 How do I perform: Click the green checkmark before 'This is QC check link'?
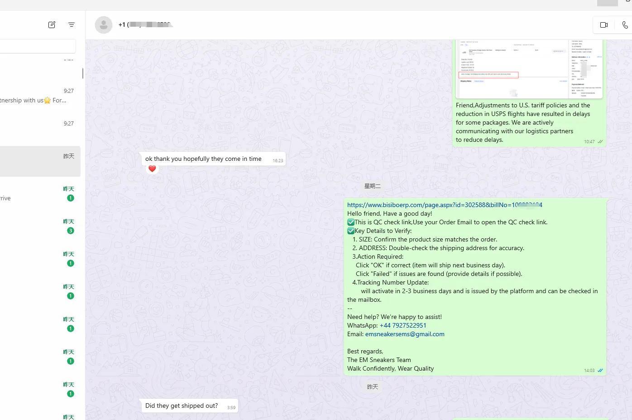point(351,222)
